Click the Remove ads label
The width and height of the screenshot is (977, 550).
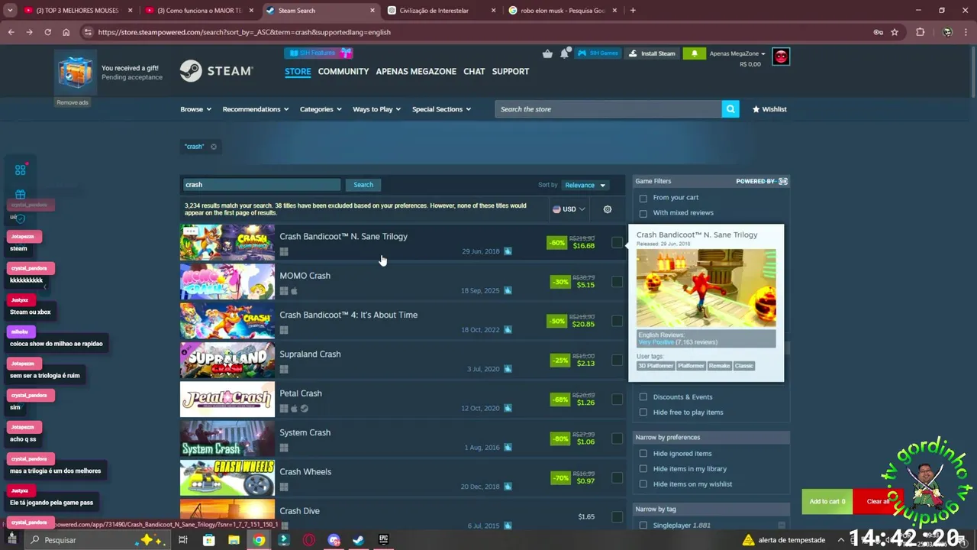(73, 102)
